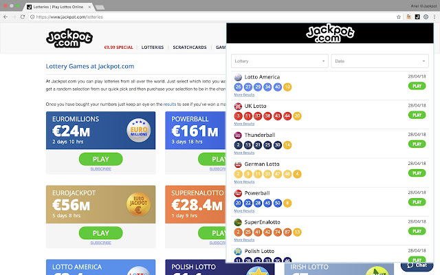440x275 pixels.
Task: Click the POWERBALL €161M jackpot banner
Action: coord(195,130)
